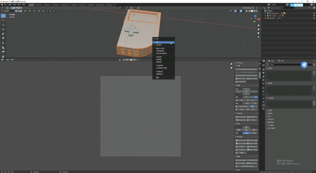Click the viewport zoom magnifier icon
The image size is (316, 173).
click(x=258, y=26)
